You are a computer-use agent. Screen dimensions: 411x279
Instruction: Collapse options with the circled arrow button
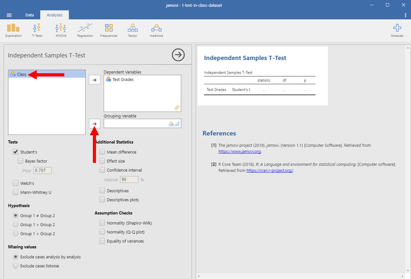click(178, 55)
